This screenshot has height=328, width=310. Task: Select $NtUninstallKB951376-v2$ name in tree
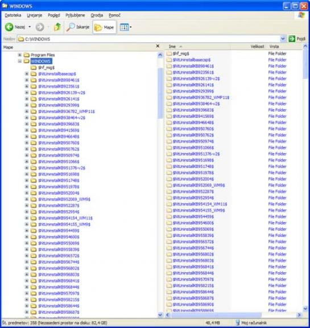tap(61, 168)
